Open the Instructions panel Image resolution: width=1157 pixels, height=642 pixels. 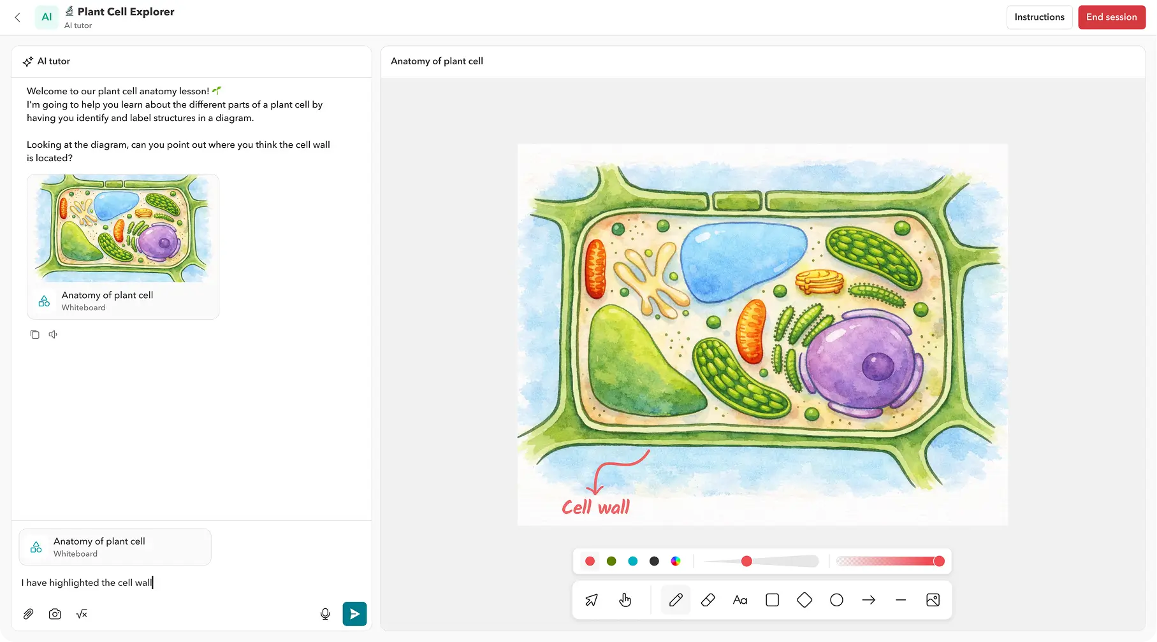coord(1039,17)
